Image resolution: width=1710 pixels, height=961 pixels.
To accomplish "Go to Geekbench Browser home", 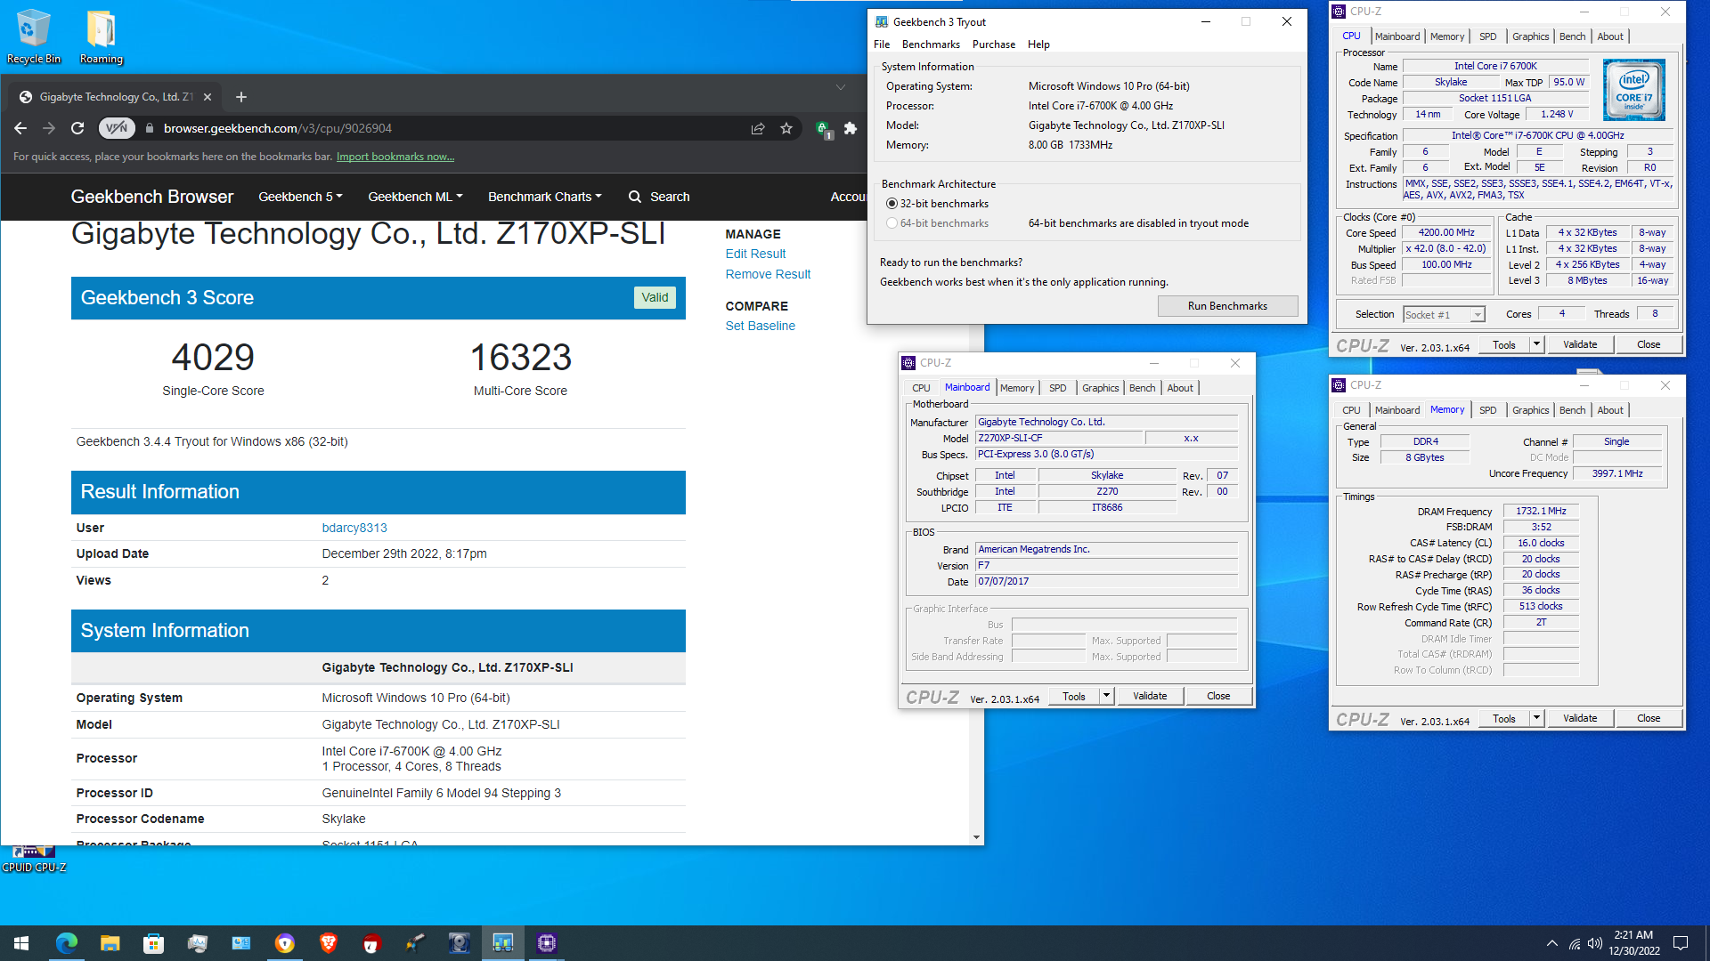I will [x=151, y=197].
